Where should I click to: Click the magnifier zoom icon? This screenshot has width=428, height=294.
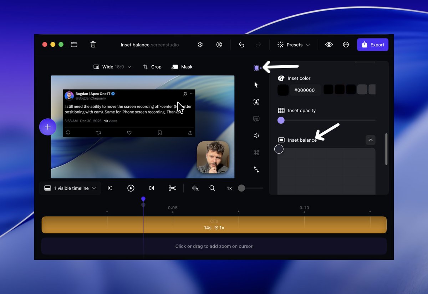click(x=212, y=188)
